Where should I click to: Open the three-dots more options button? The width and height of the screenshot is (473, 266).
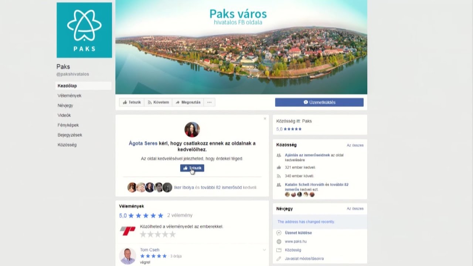(209, 102)
